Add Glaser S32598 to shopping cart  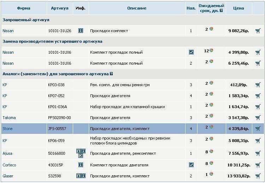pos(258,176)
